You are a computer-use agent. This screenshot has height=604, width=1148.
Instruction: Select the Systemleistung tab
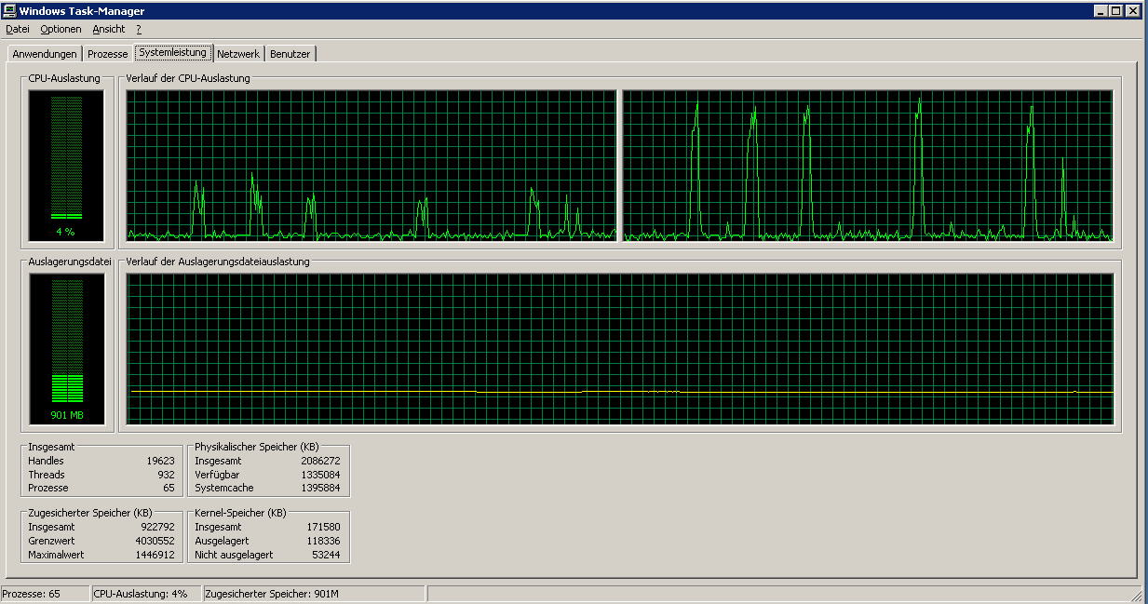(173, 52)
